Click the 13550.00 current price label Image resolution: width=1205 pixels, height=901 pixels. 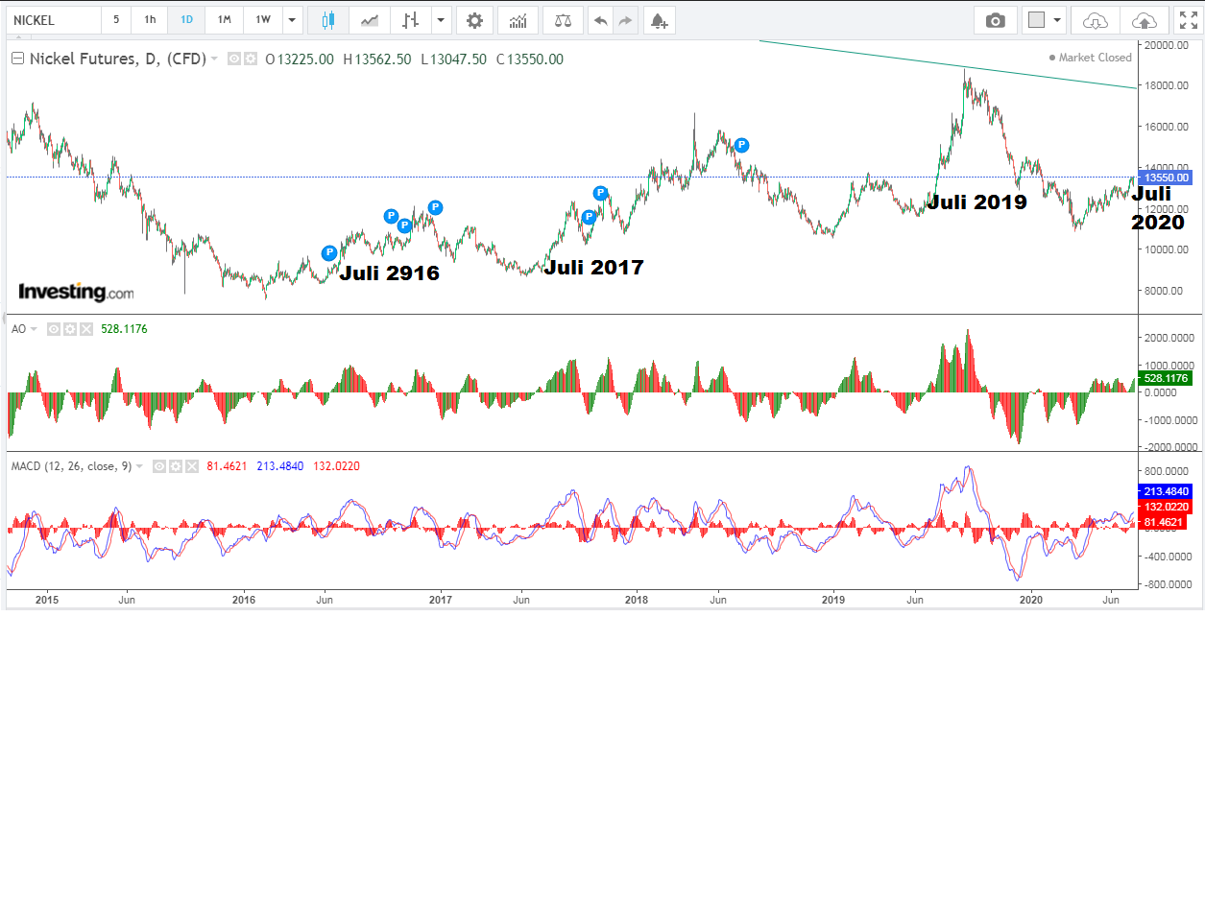[x=1164, y=178]
